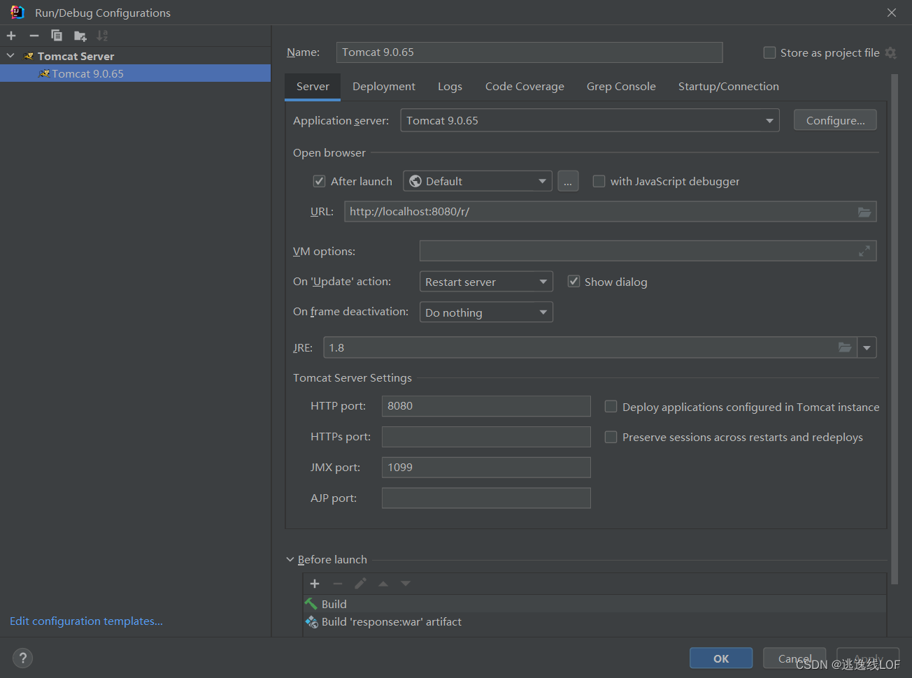
Task: Switch to Deployment tab
Action: pyautogui.click(x=384, y=87)
